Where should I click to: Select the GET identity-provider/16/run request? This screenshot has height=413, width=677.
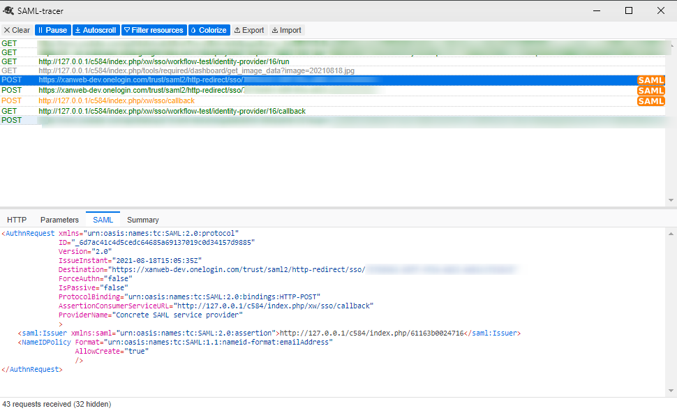(163, 61)
